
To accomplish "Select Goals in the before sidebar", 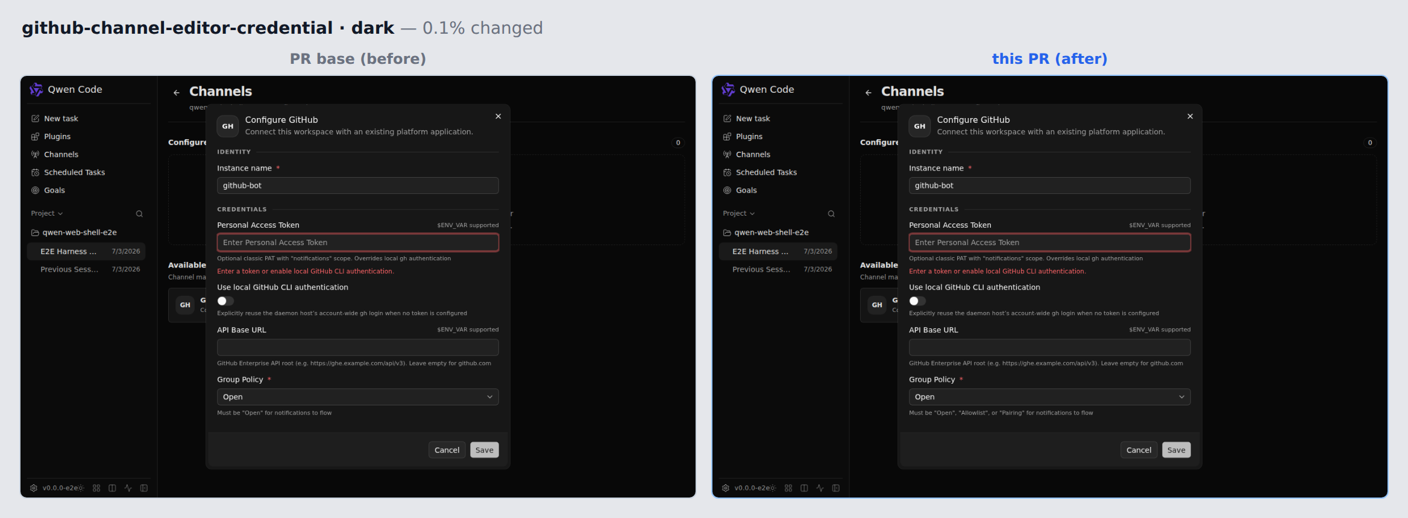I will [x=86, y=190].
